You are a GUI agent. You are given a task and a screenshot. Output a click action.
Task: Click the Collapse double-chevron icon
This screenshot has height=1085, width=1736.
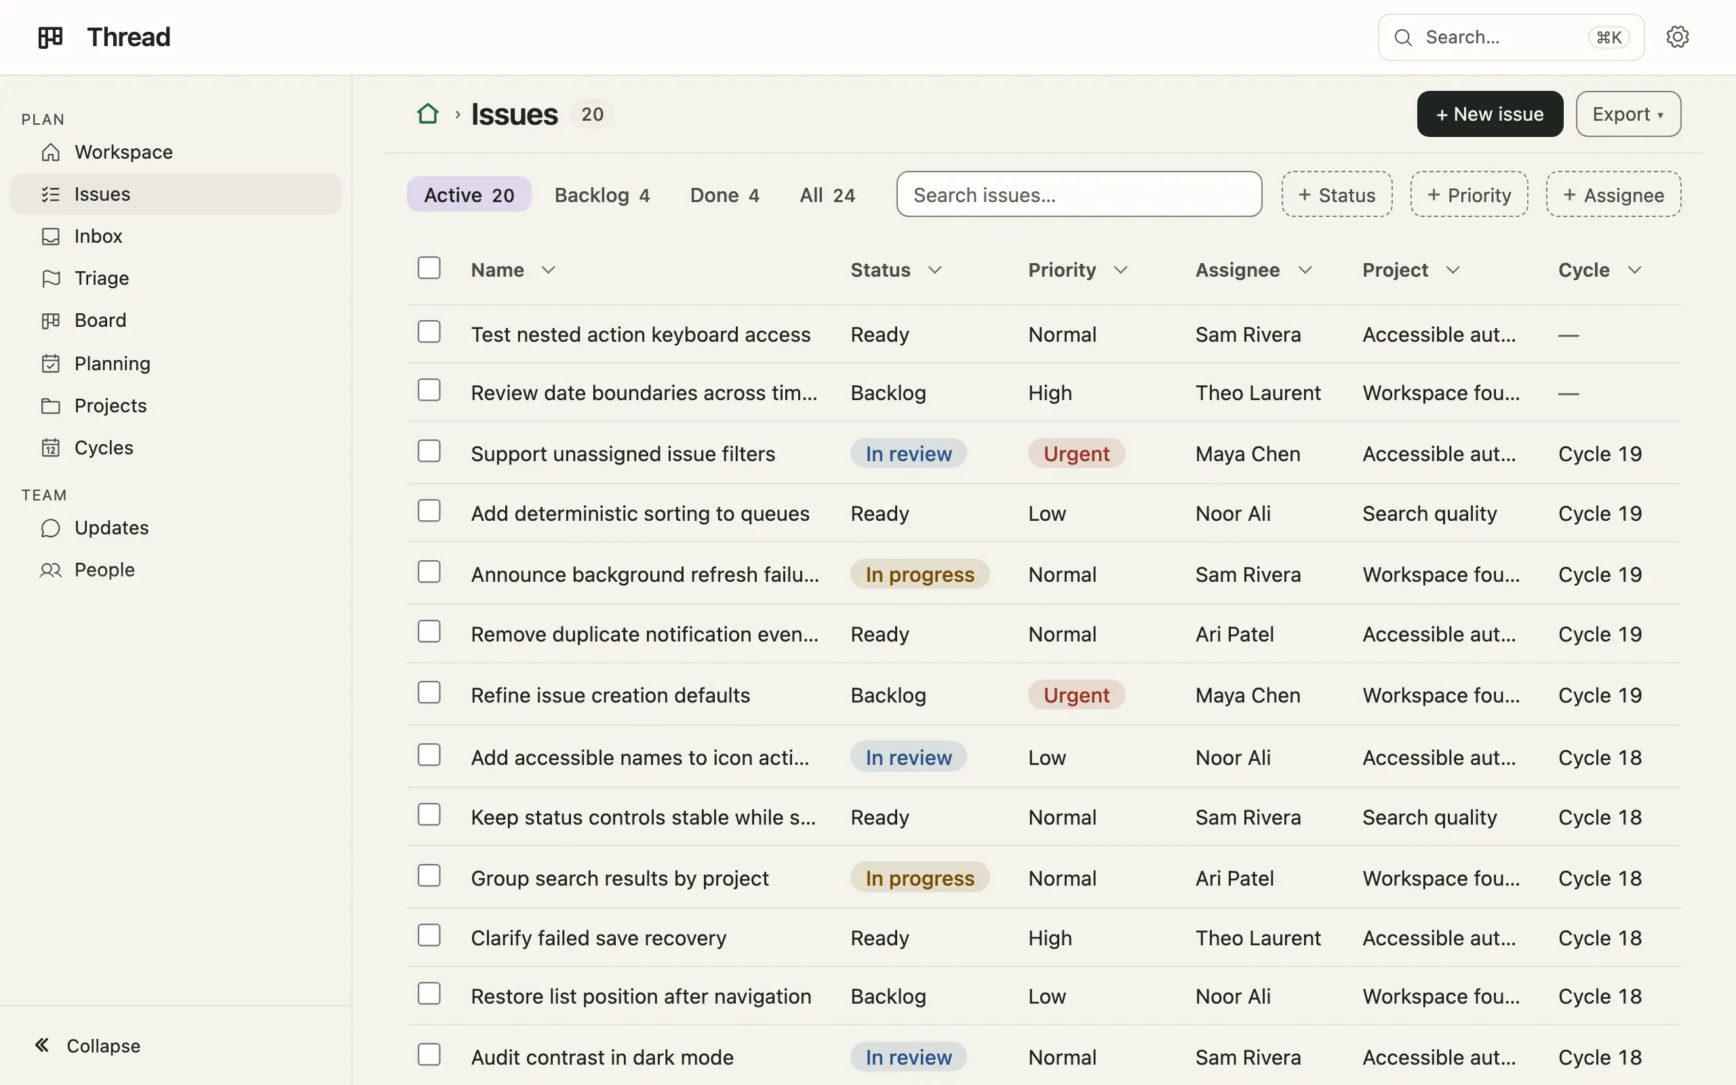[x=42, y=1046]
